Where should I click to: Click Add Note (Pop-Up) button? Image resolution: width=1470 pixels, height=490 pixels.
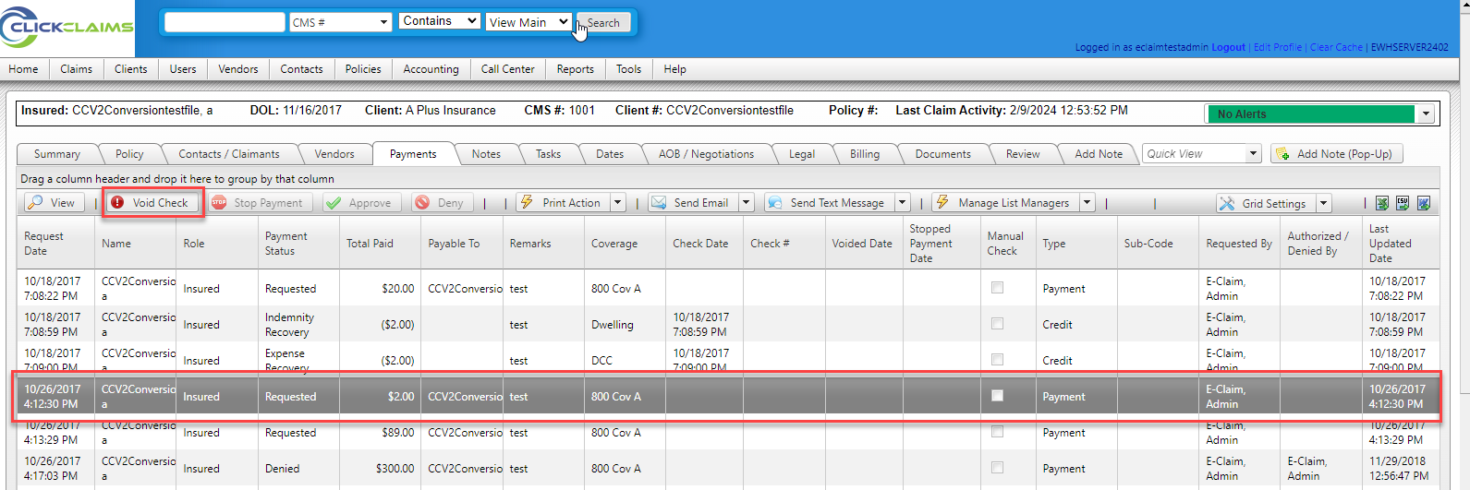1336,154
